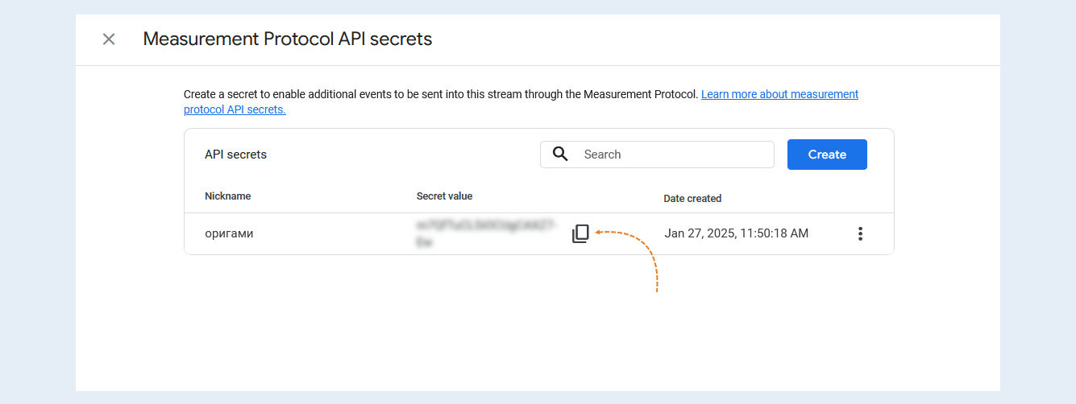
Task: Click the Measurement Protocol API secrets title
Action: click(x=288, y=39)
